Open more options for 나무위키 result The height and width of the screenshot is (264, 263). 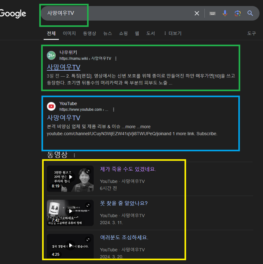click(x=116, y=59)
